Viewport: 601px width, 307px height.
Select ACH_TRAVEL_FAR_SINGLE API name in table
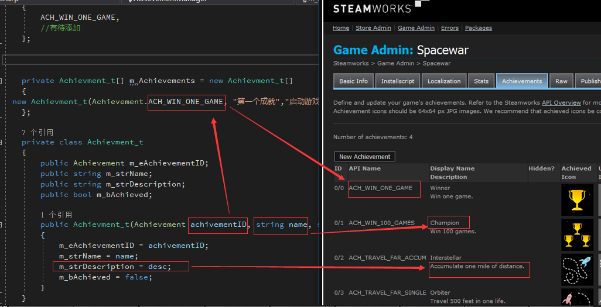[387, 292]
